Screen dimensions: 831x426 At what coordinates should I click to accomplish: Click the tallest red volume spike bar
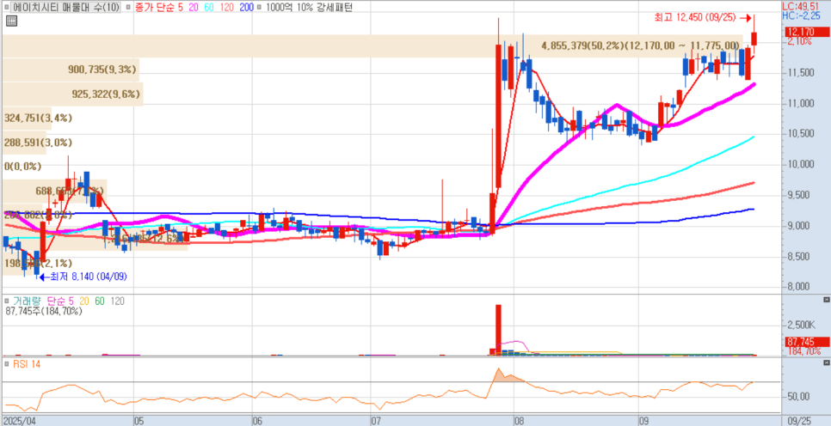coord(498,330)
